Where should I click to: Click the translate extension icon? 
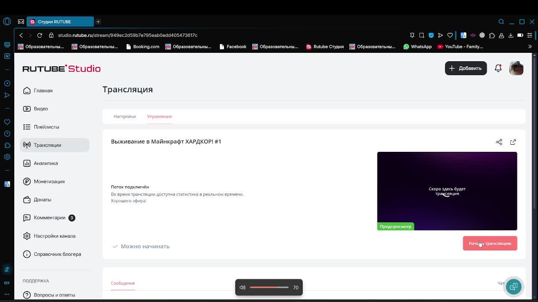(x=463, y=35)
